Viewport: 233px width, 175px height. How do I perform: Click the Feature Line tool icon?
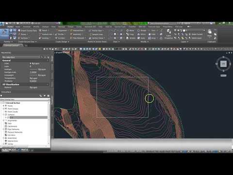[40, 34]
